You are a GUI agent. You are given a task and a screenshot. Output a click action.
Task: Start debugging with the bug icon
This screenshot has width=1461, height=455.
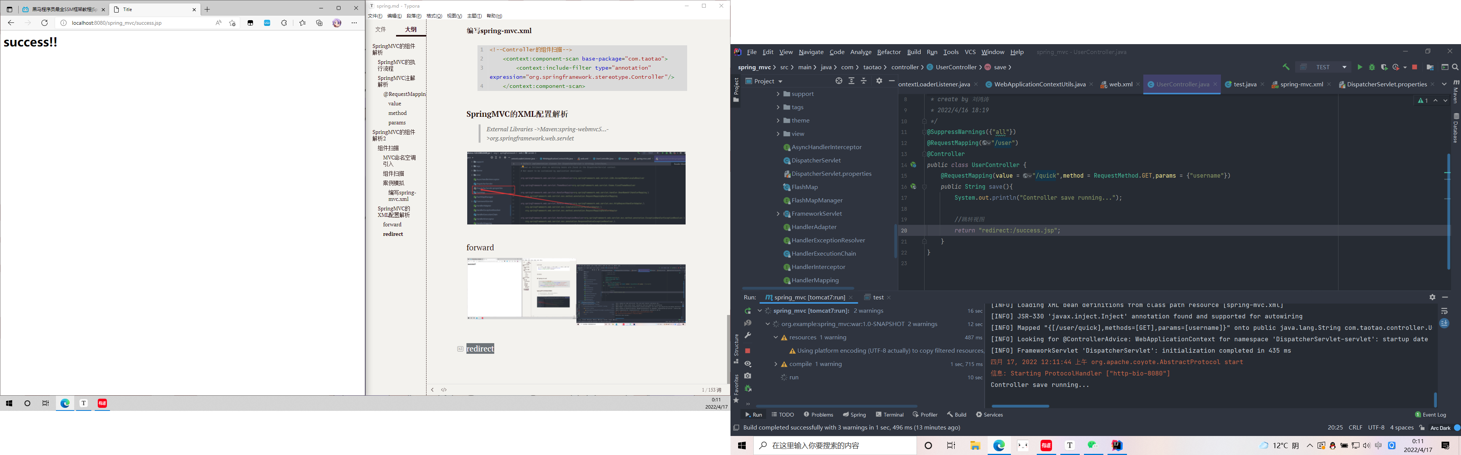[x=1372, y=67]
